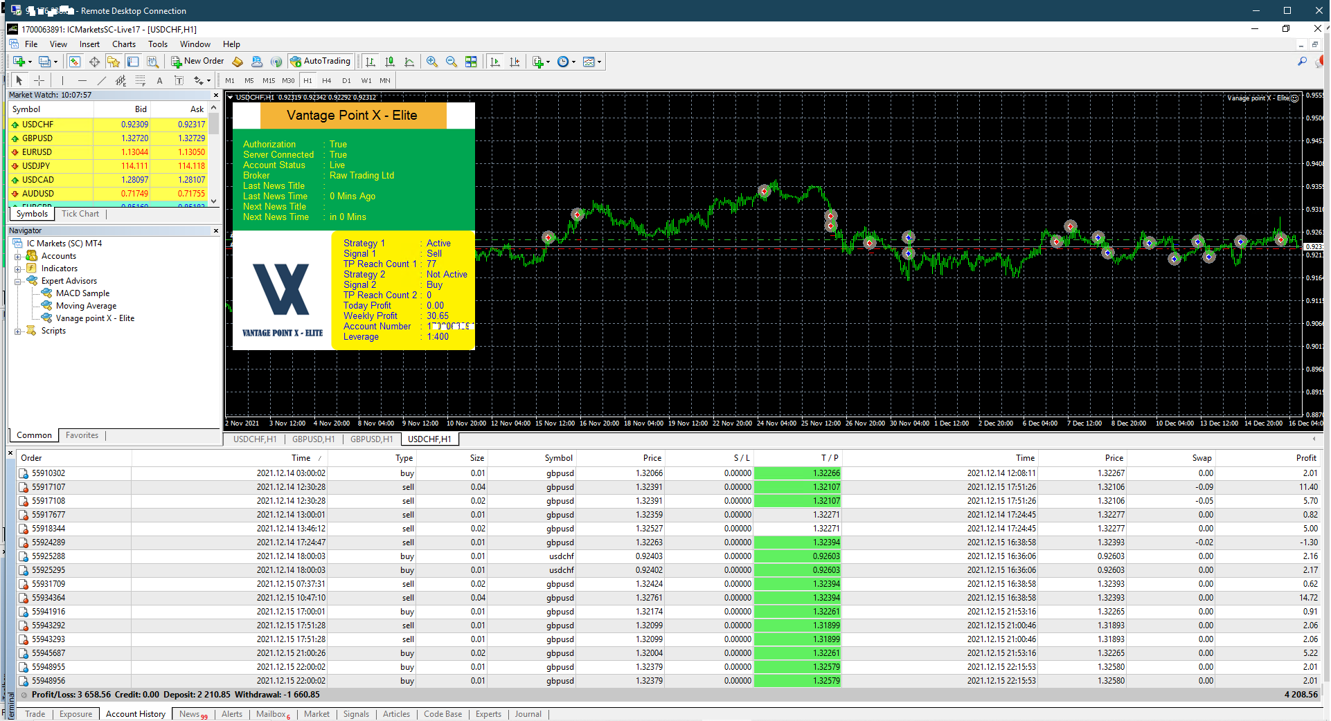Select order 55910302 in Account History
The image size is (1331, 721).
pos(669,473)
